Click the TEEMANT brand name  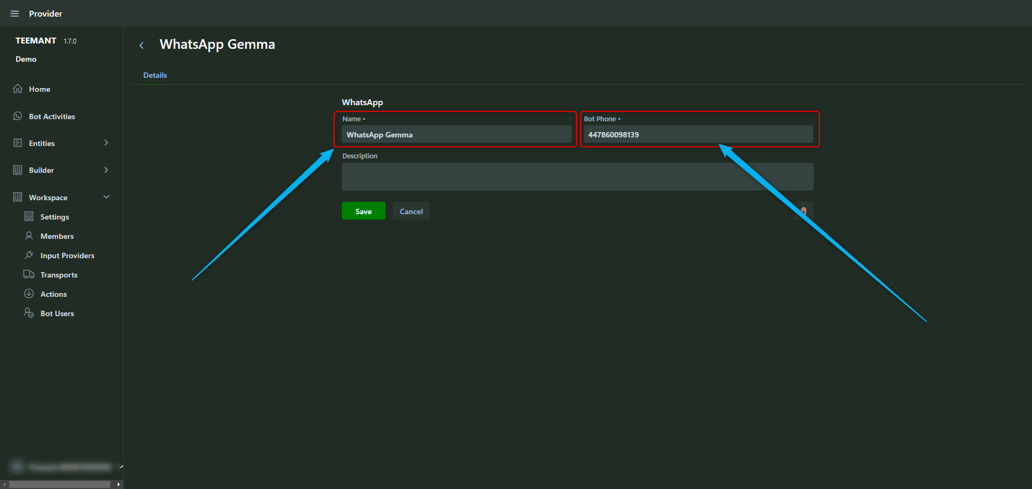tap(36, 41)
